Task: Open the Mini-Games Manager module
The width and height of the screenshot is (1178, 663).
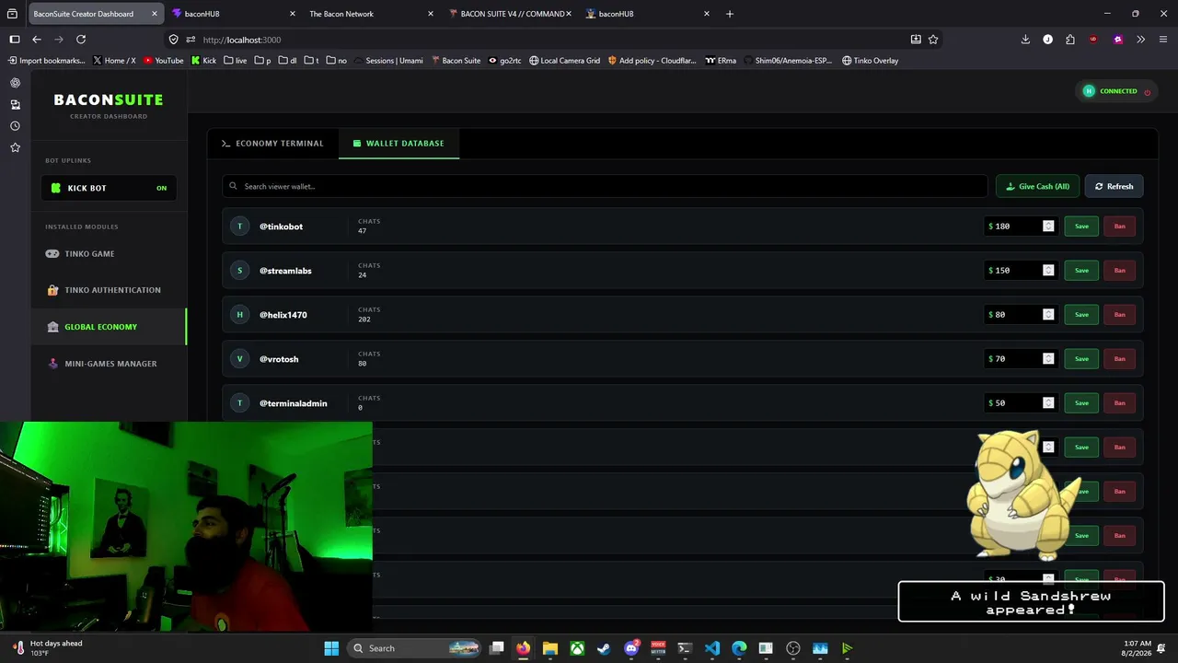Action: (109, 364)
